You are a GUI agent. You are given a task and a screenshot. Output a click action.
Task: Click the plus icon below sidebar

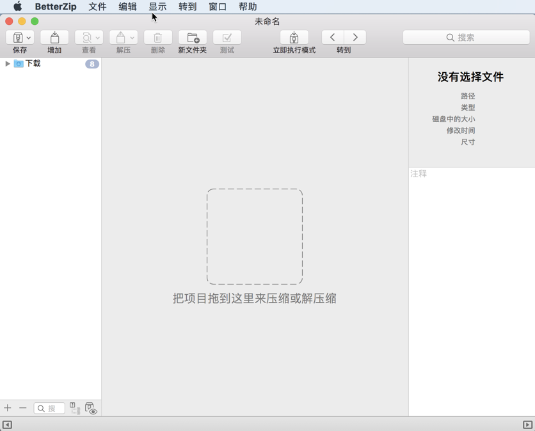click(x=8, y=408)
